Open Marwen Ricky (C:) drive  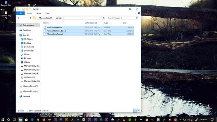(x=32, y=66)
